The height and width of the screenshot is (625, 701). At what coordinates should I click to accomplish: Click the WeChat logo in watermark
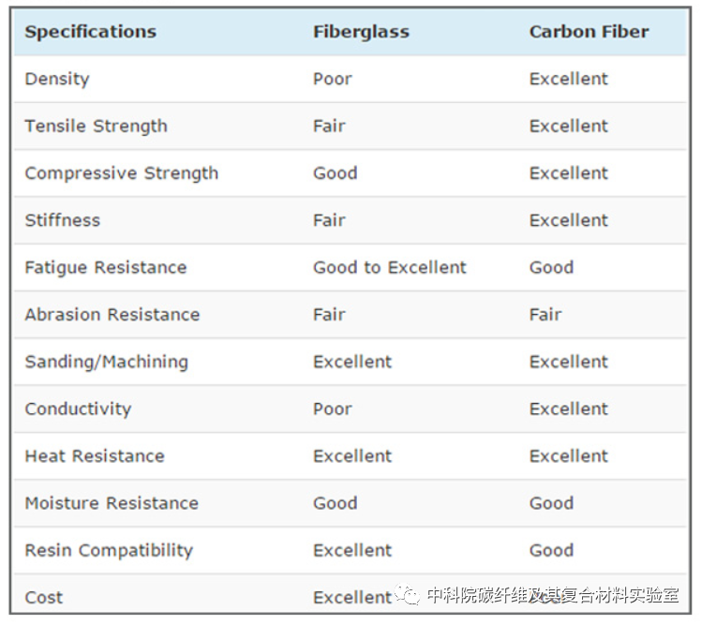[408, 595]
